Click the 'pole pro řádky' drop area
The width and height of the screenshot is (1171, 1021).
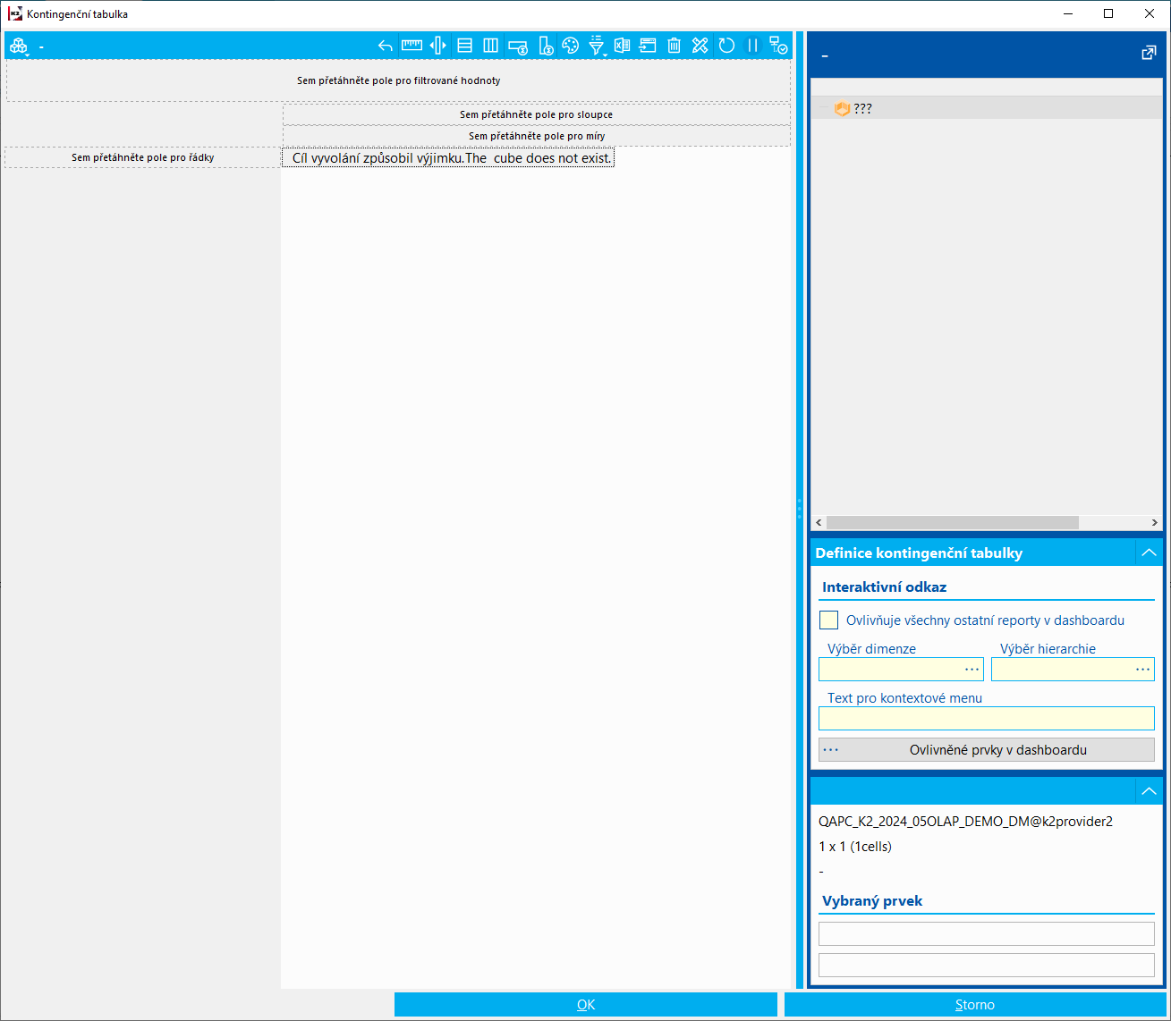point(143,157)
